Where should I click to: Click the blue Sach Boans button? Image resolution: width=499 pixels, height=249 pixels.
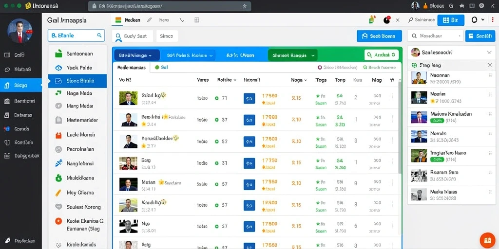pos(379,36)
